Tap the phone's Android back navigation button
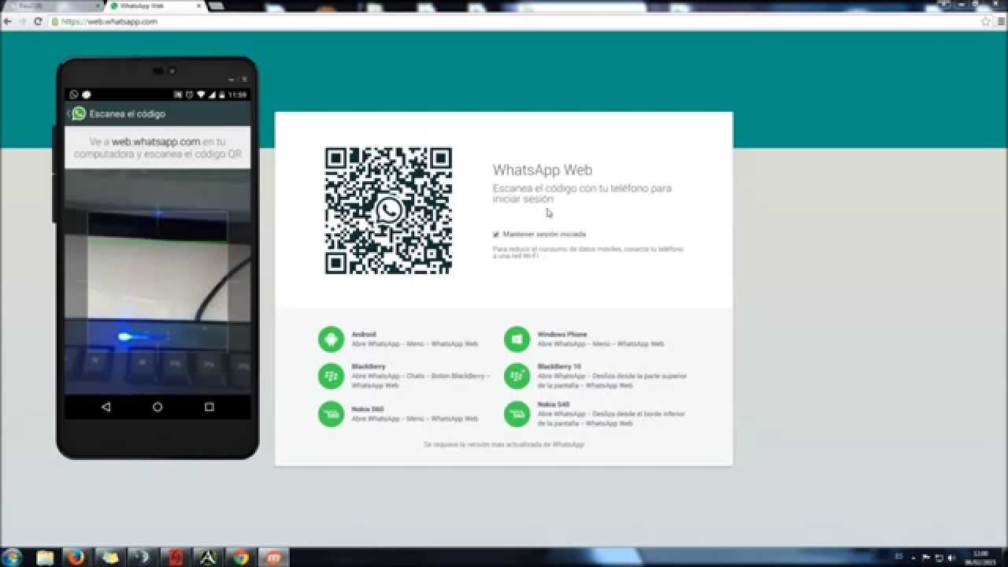 [x=106, y=407]
